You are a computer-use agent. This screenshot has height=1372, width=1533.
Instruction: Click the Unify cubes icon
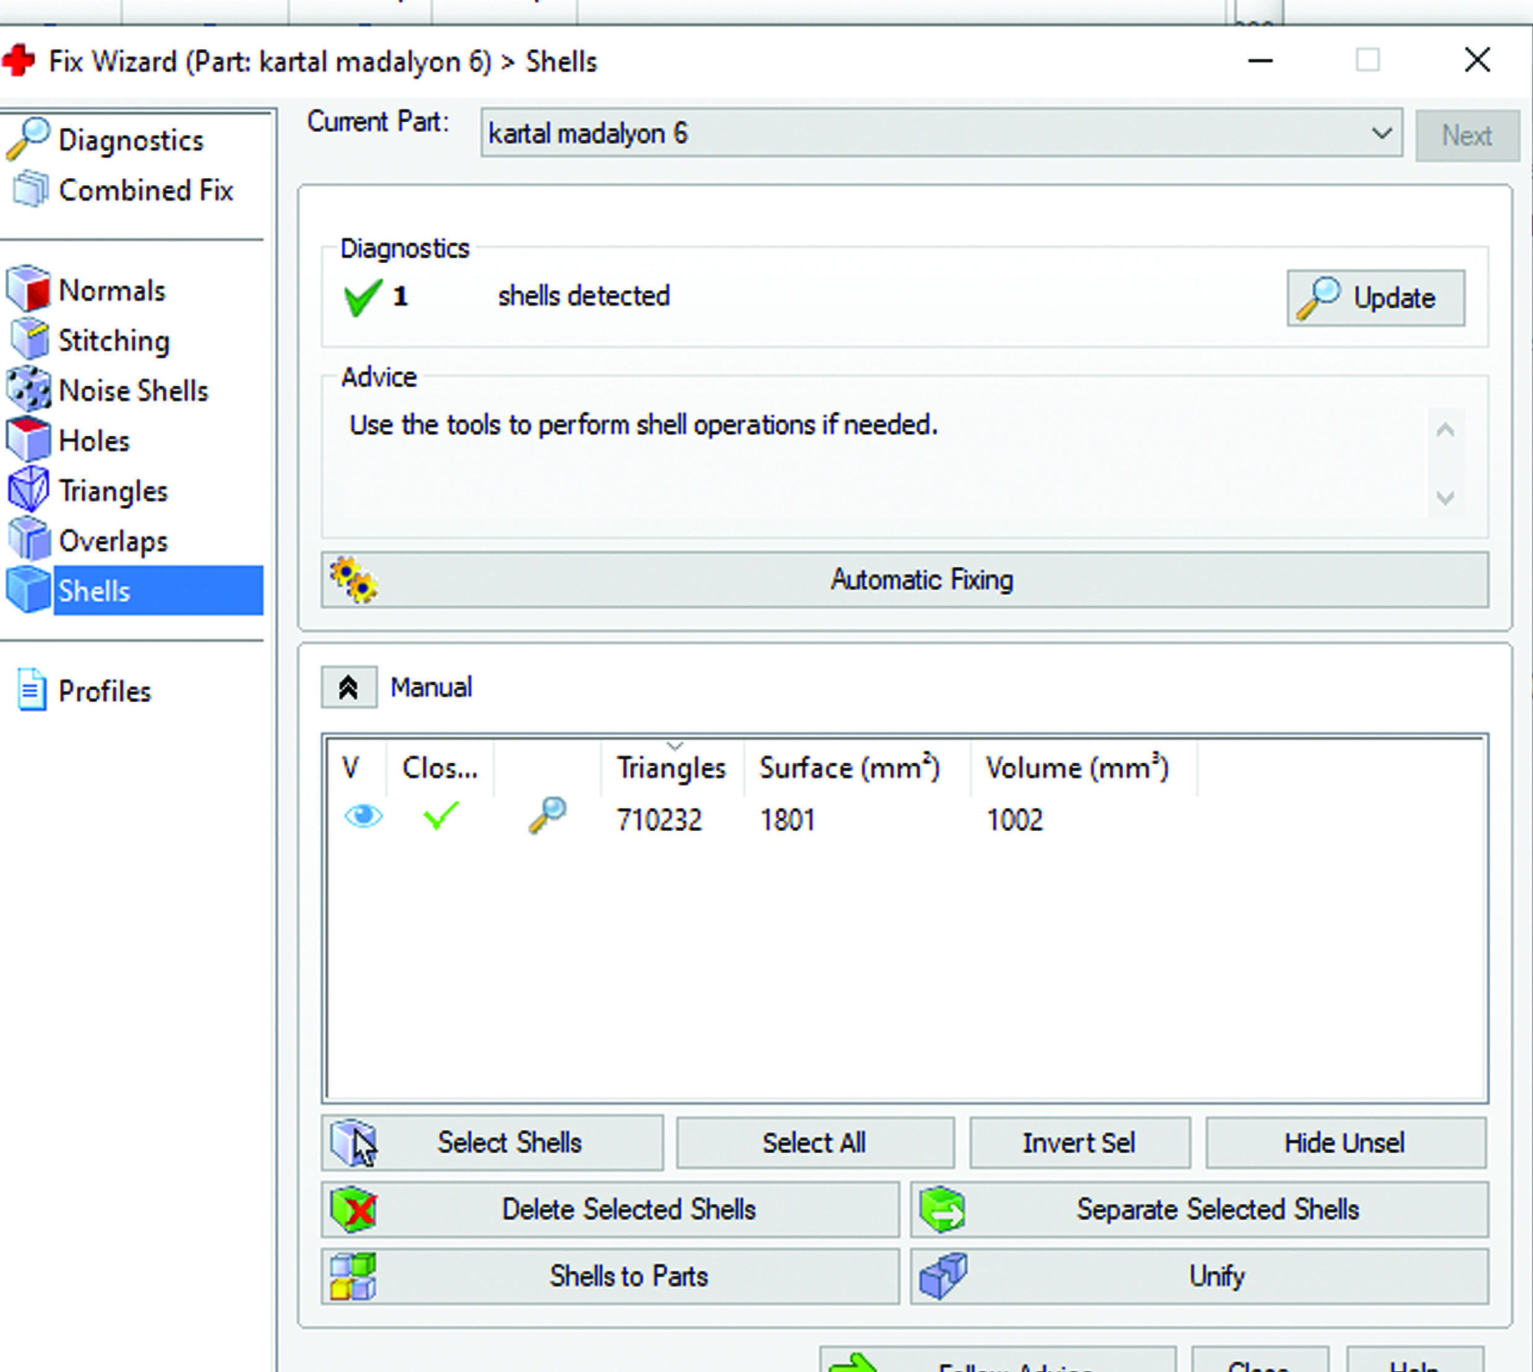[943, 1276]
